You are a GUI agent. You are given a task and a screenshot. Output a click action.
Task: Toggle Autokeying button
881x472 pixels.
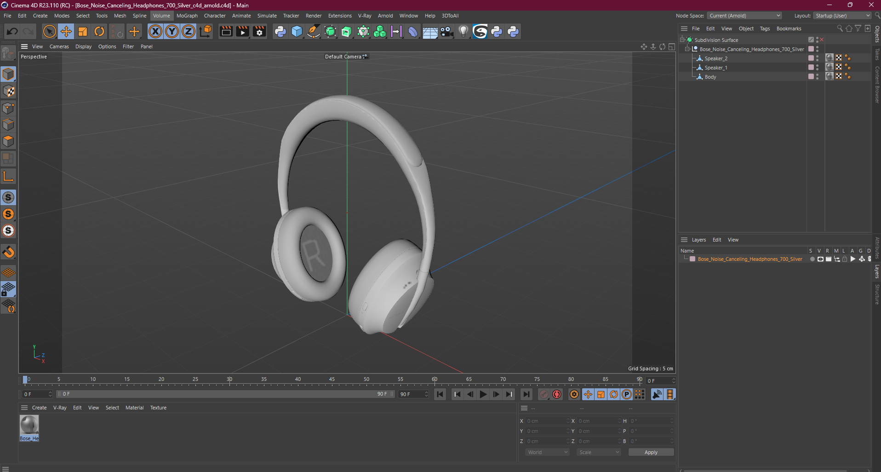coord(557,394)
